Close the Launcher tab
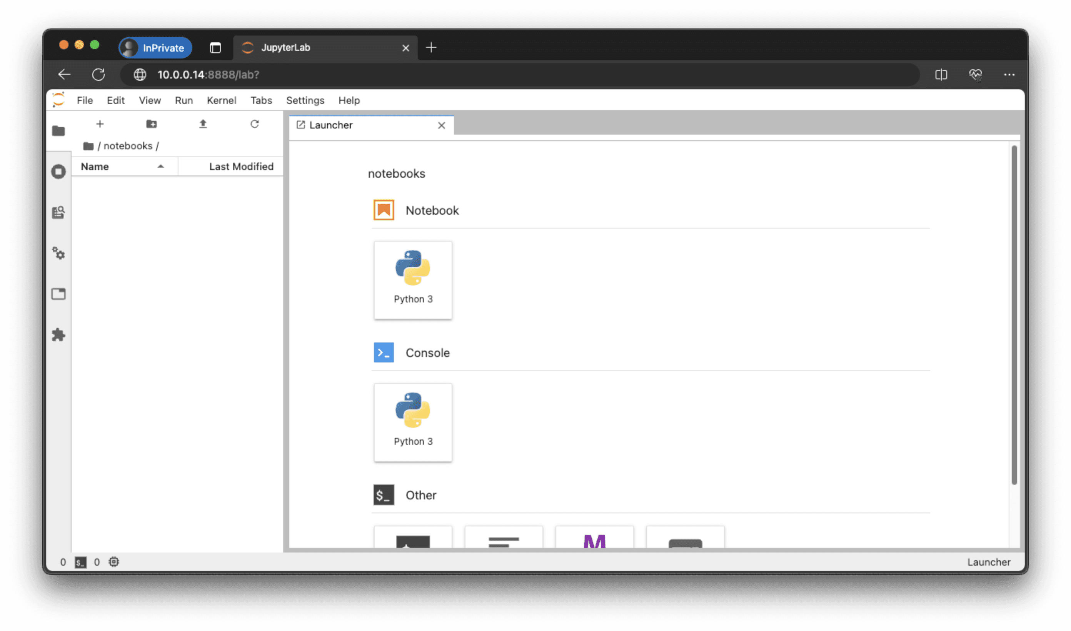 click(442, 125)
